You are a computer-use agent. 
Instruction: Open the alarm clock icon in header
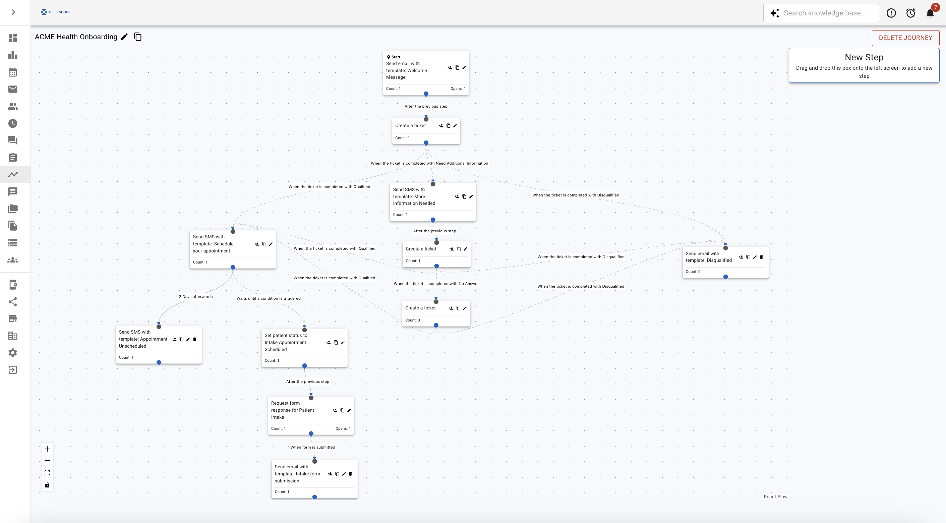[910, 13]
